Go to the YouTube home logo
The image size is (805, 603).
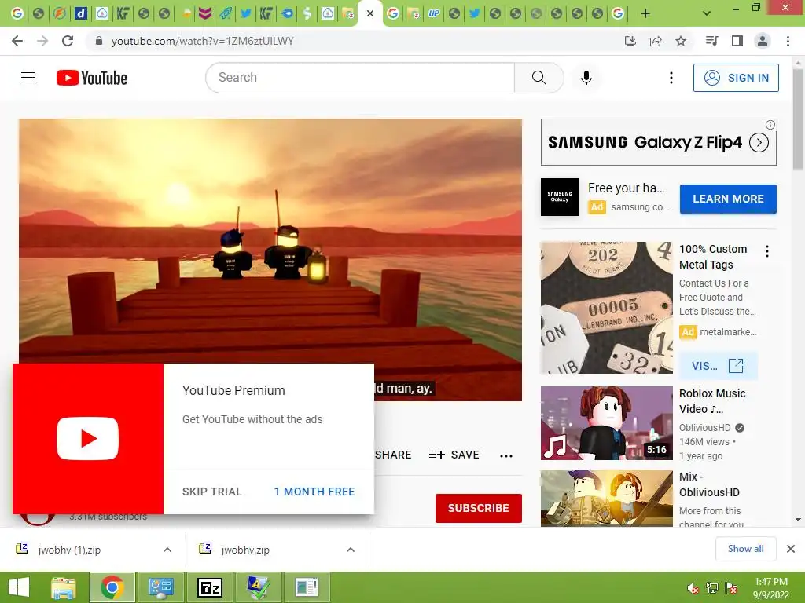click(x=92, y=78)
